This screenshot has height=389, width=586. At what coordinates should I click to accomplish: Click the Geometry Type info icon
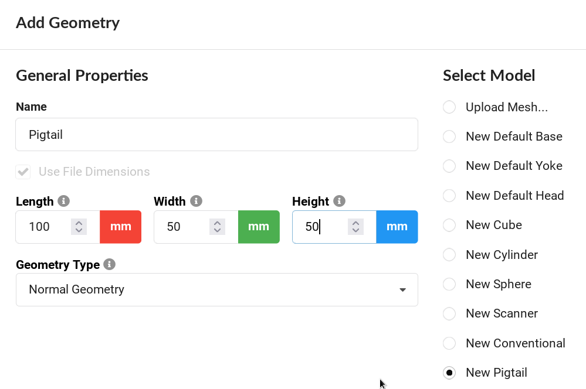(x=109, y=264)
